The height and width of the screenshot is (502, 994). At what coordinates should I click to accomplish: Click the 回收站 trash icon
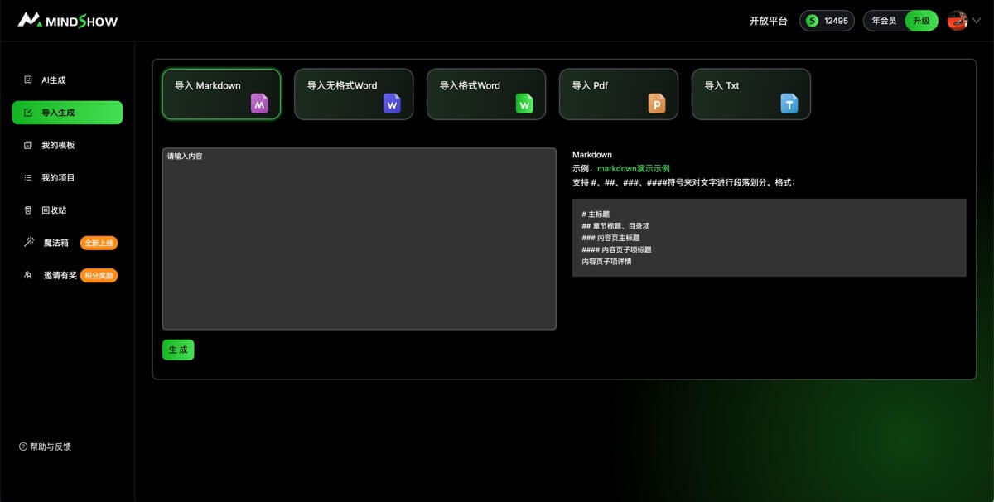coord(28,210)
